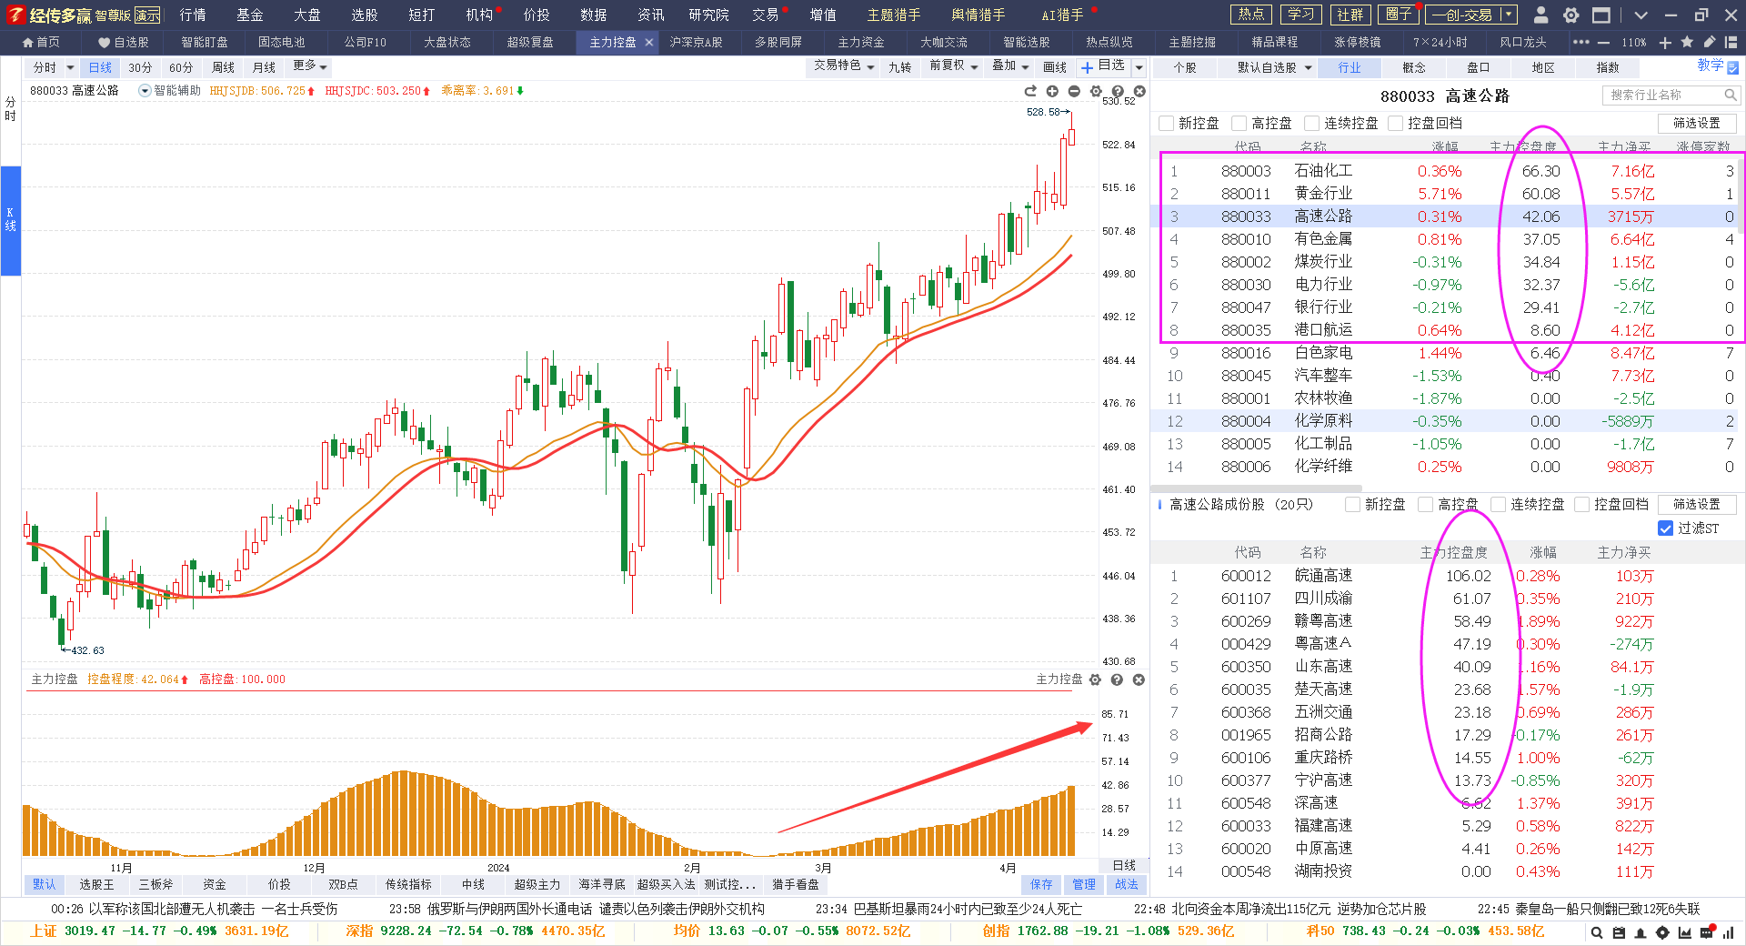Open help for the 主力控盘 indicator
The width and height of the screenshot is (1746, 946).
[x=1117, y=679]
